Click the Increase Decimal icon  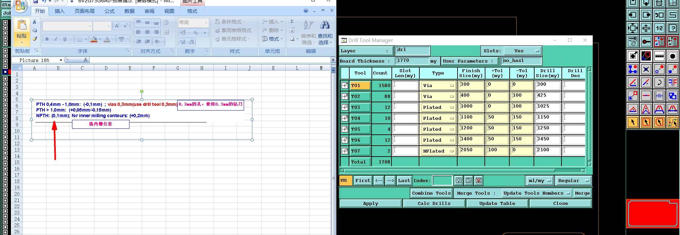point(183,42)
